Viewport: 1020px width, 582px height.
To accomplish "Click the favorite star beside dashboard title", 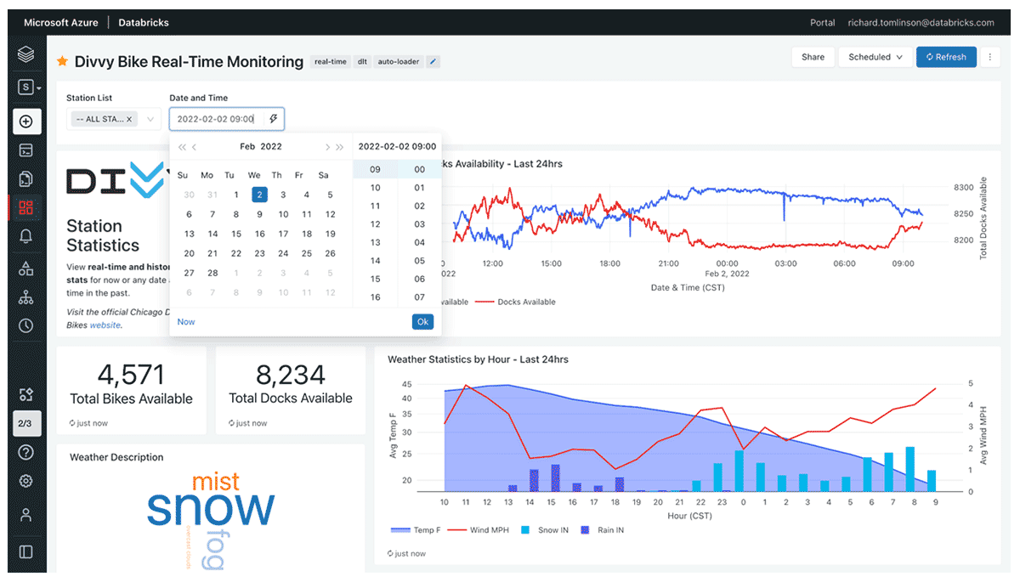I will pyautogui.click(x=62, y=61).
